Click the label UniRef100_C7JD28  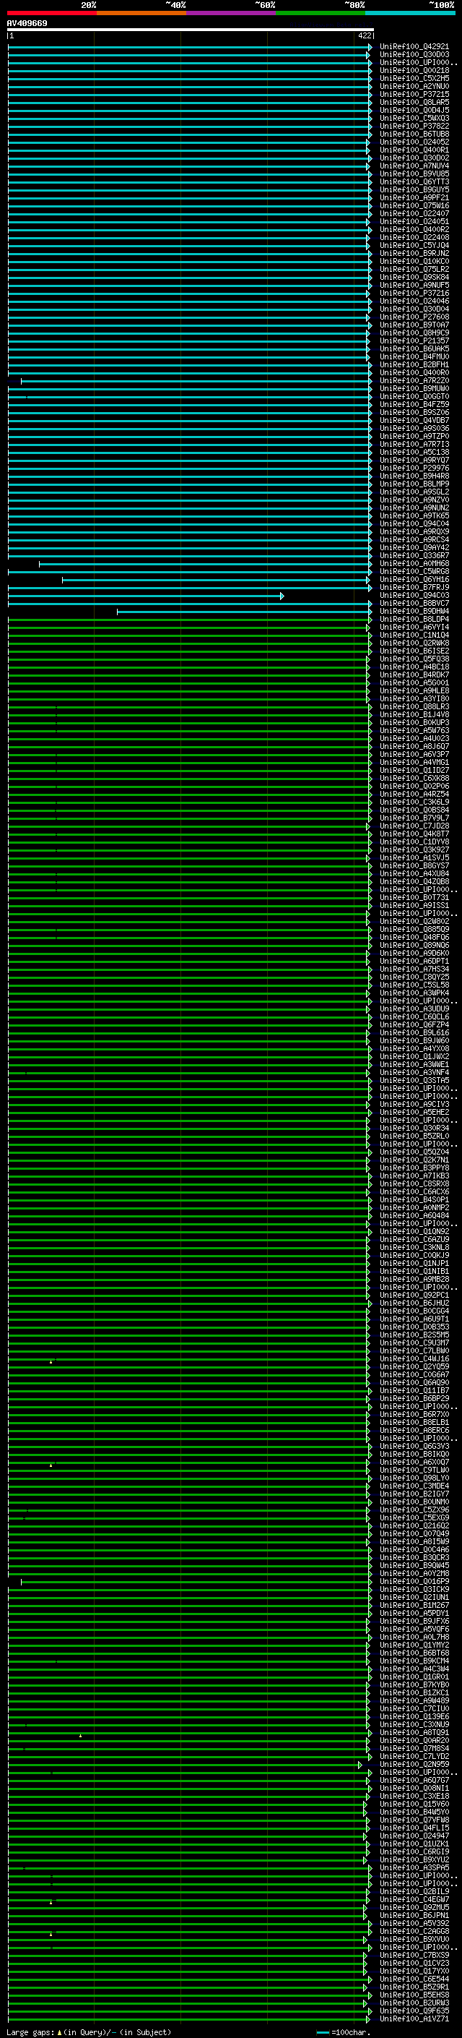[x=414, y=826]
